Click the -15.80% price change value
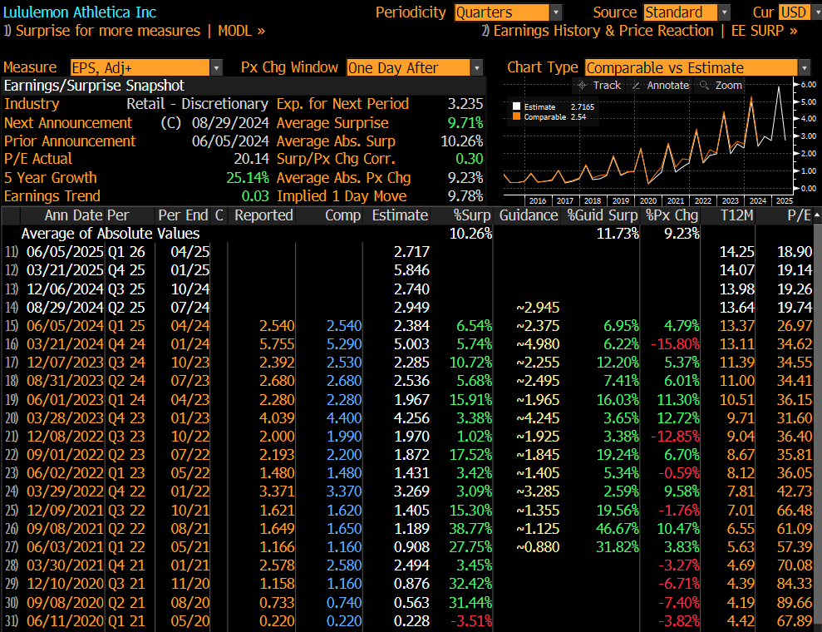 point(675,344)
